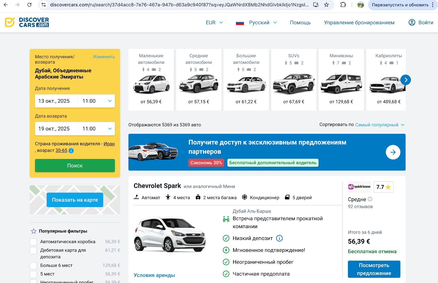Click the green Поиск button
The height and width of the screenshot is (283, 438).
(x=75, y=166)
